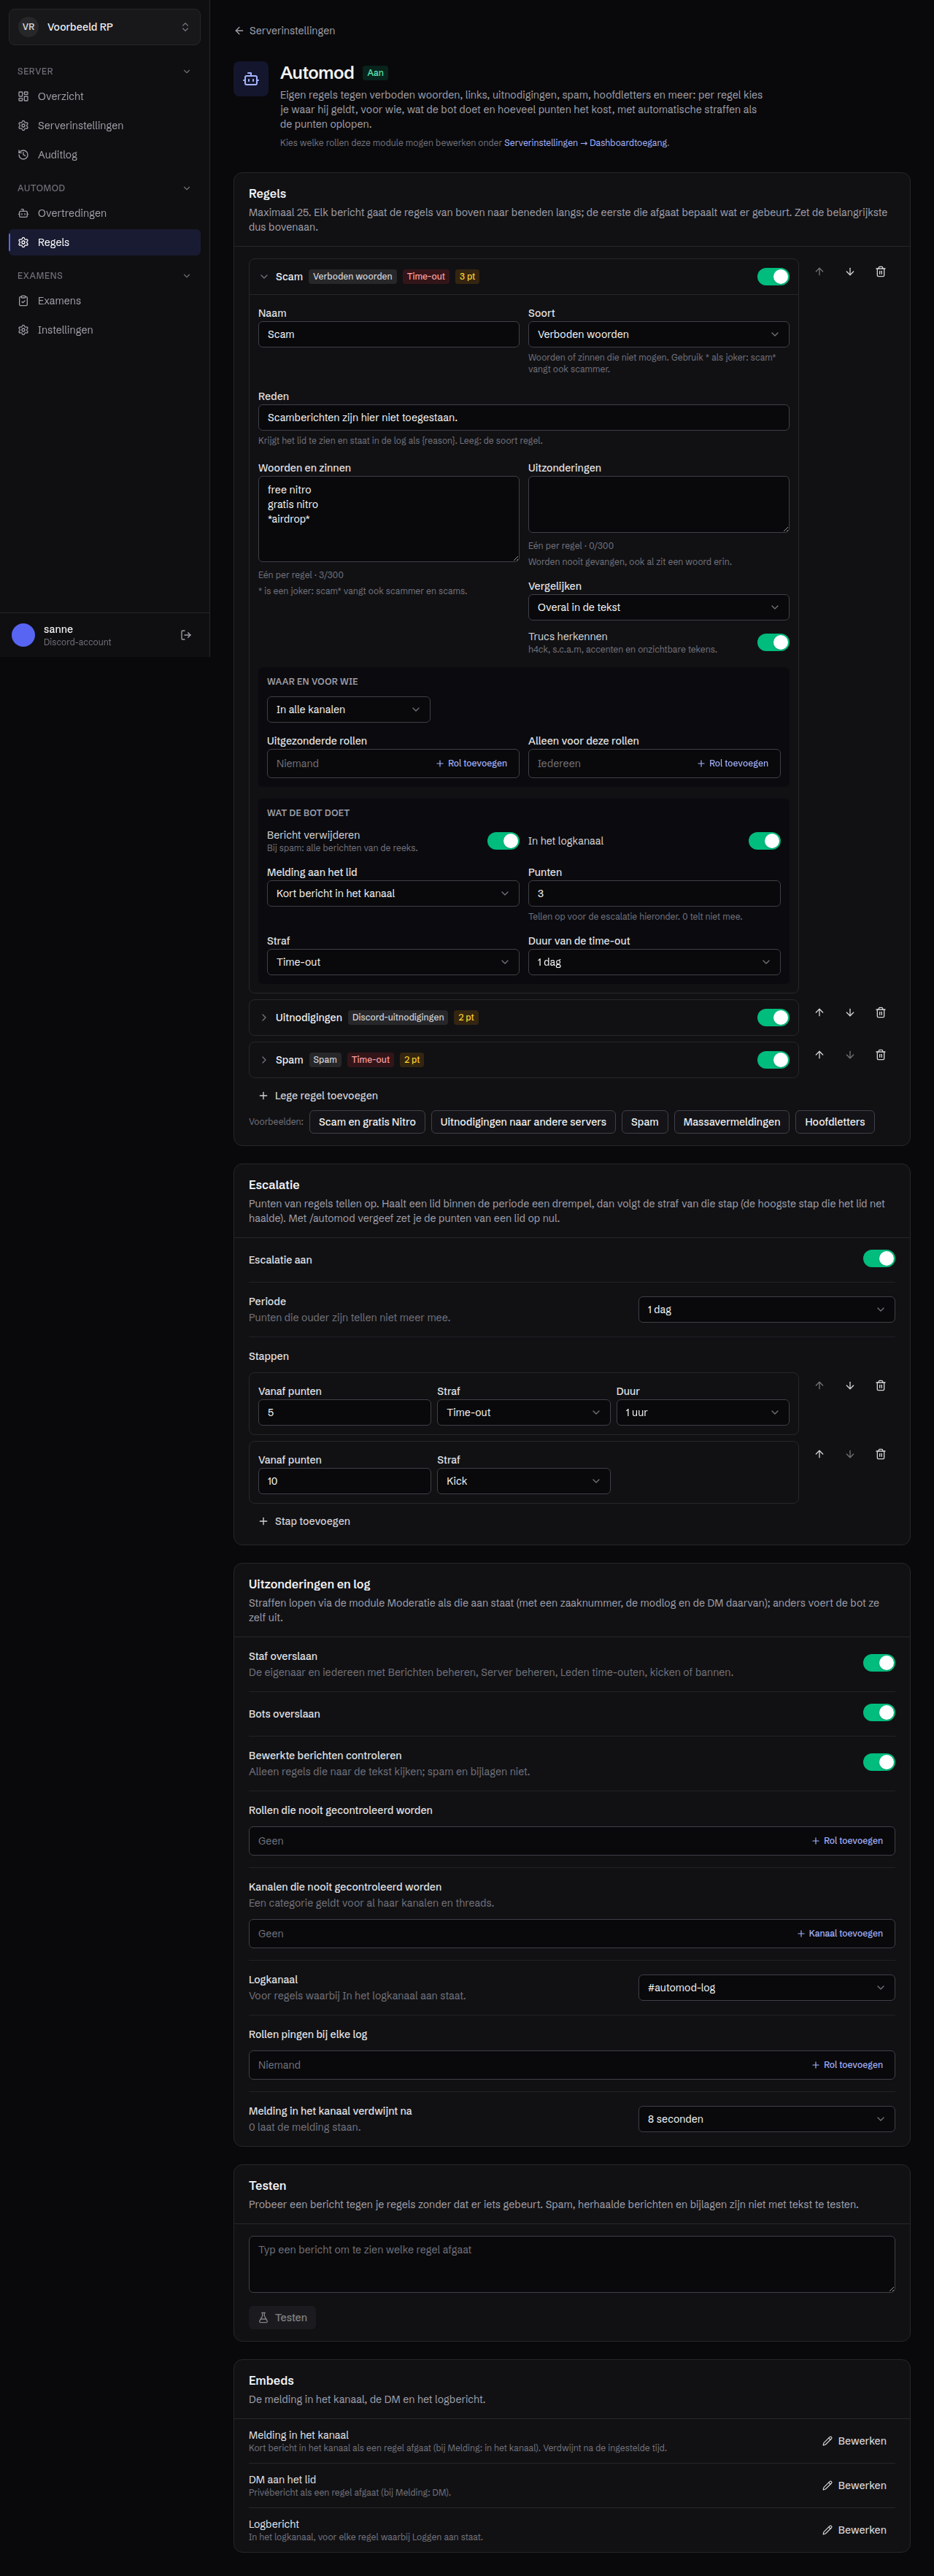The width and height of the screenshot is (934, 2576).
Task: Open the In alle kanalen dropdown
Action: click(x=348, y=709)
